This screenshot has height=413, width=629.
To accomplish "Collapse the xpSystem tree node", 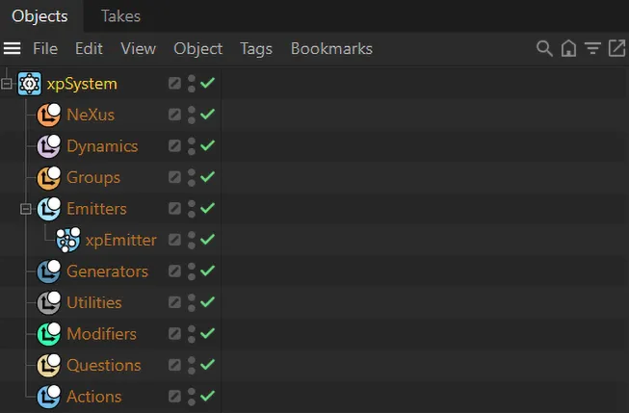I will point(7,85).
